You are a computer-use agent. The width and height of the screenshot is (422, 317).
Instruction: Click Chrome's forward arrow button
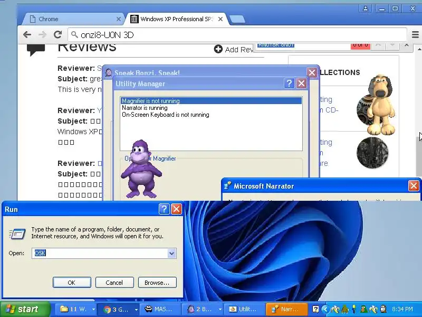[42, 35]
